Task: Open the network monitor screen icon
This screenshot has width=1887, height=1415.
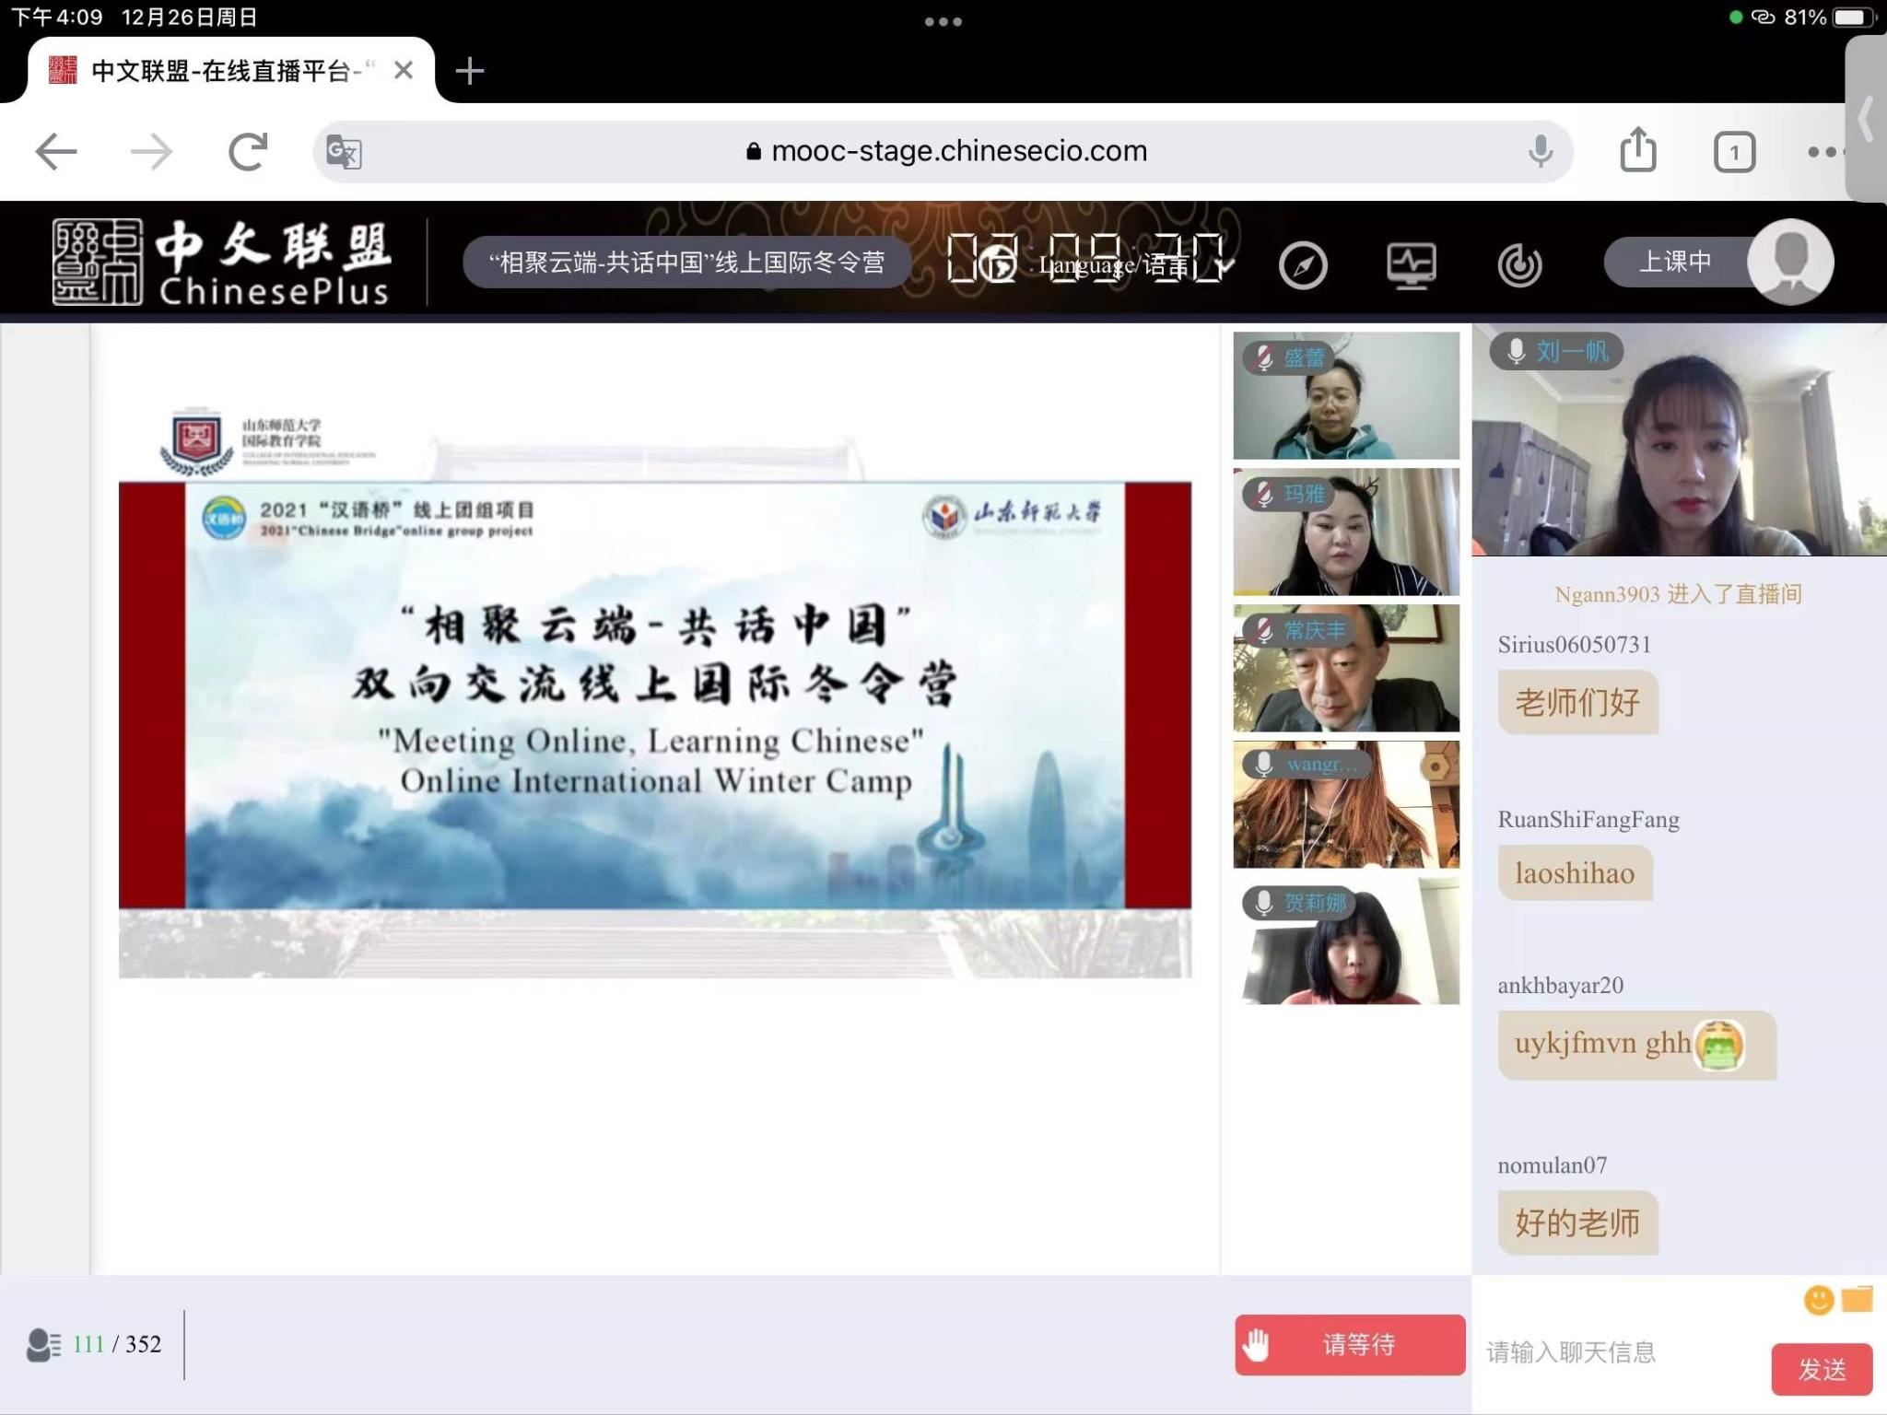Action: 1411,265
